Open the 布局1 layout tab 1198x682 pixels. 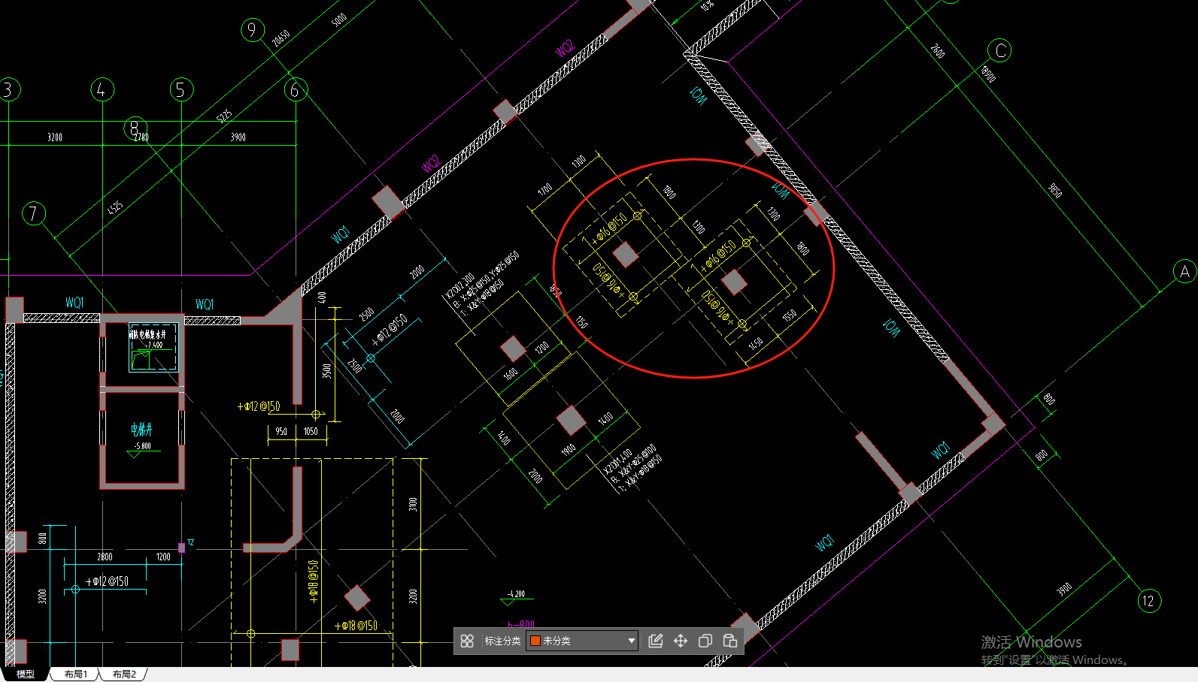[76, 674]
